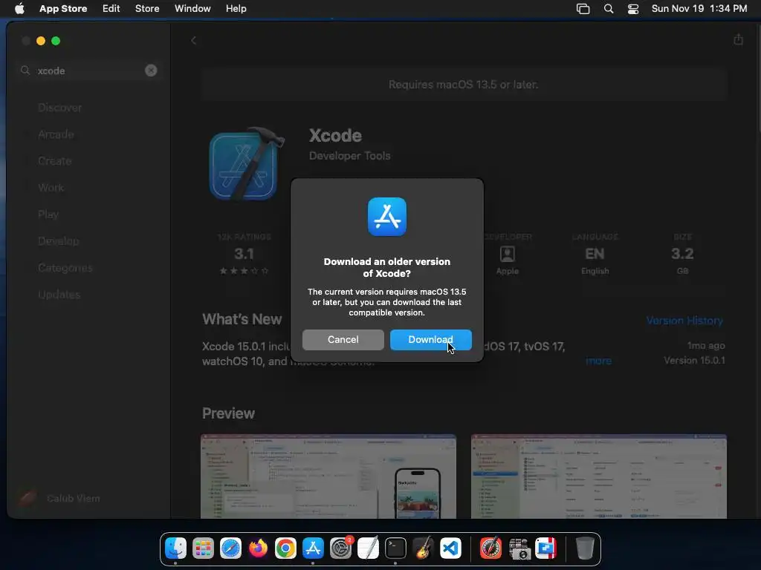Image resolution: width=761 pixels, height=570 pixels.
Task: Open Trash from the Dock
Action: 585,548
